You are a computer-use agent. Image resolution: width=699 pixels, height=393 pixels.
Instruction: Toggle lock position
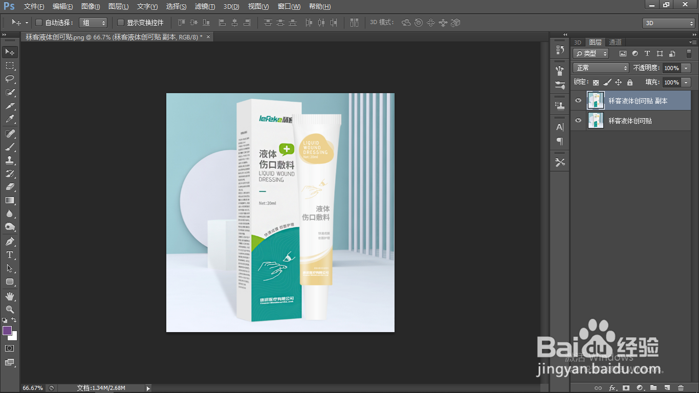point(618,82)
